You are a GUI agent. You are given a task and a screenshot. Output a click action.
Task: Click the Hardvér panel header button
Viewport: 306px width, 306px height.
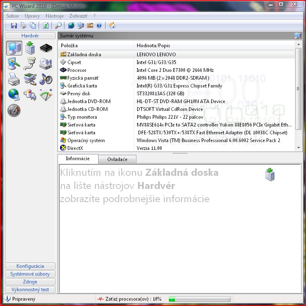click(30, 36)
